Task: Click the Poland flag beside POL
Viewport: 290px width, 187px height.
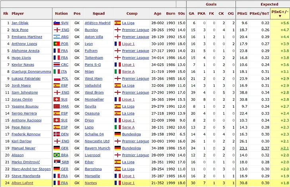Action: (x=57, y=78)
